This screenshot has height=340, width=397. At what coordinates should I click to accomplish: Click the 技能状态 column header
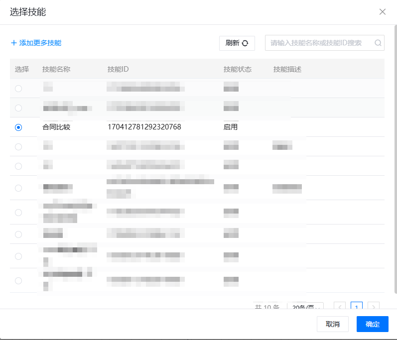238,69
